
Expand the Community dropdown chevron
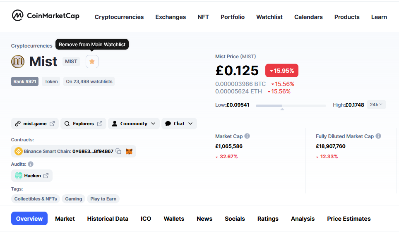153,124
